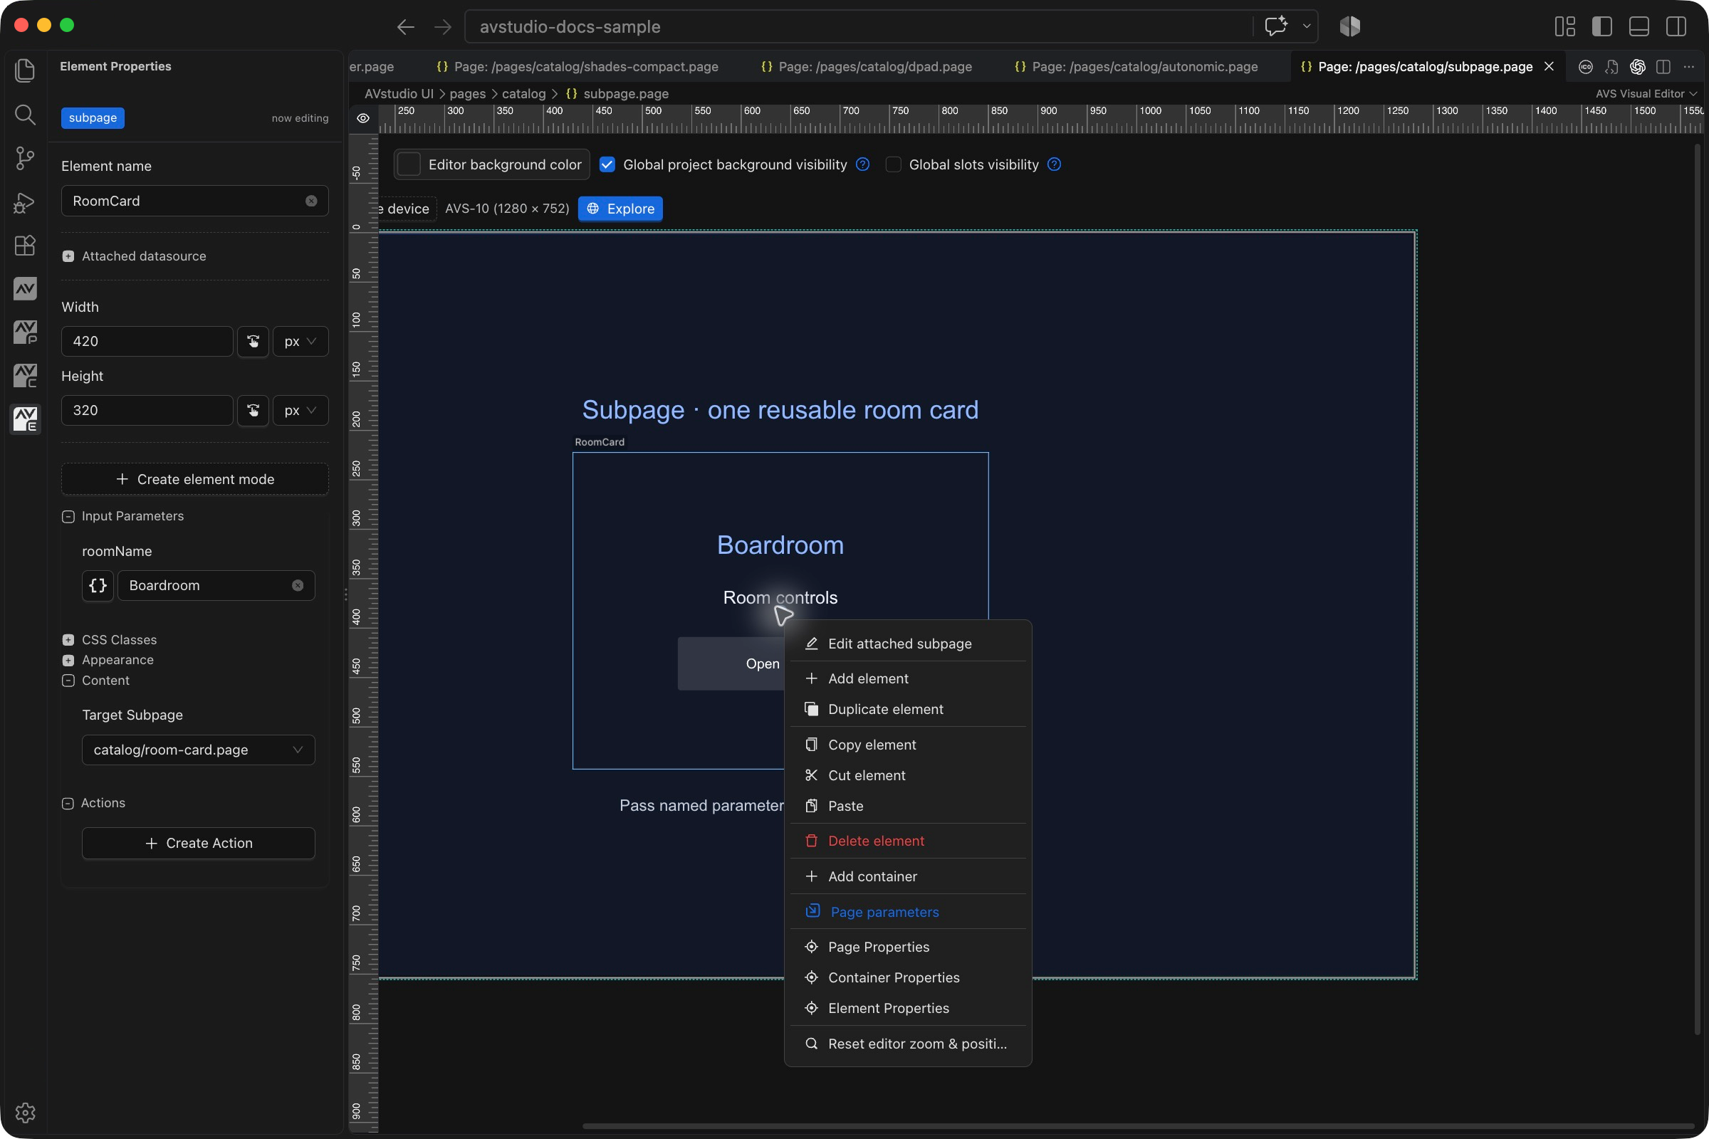
Task: Click the height pick-size hand icon
Action: click(x=253, y=411)
